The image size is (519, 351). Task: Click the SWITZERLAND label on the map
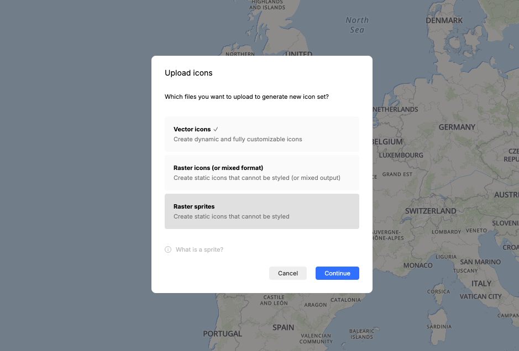pos(431,211)
